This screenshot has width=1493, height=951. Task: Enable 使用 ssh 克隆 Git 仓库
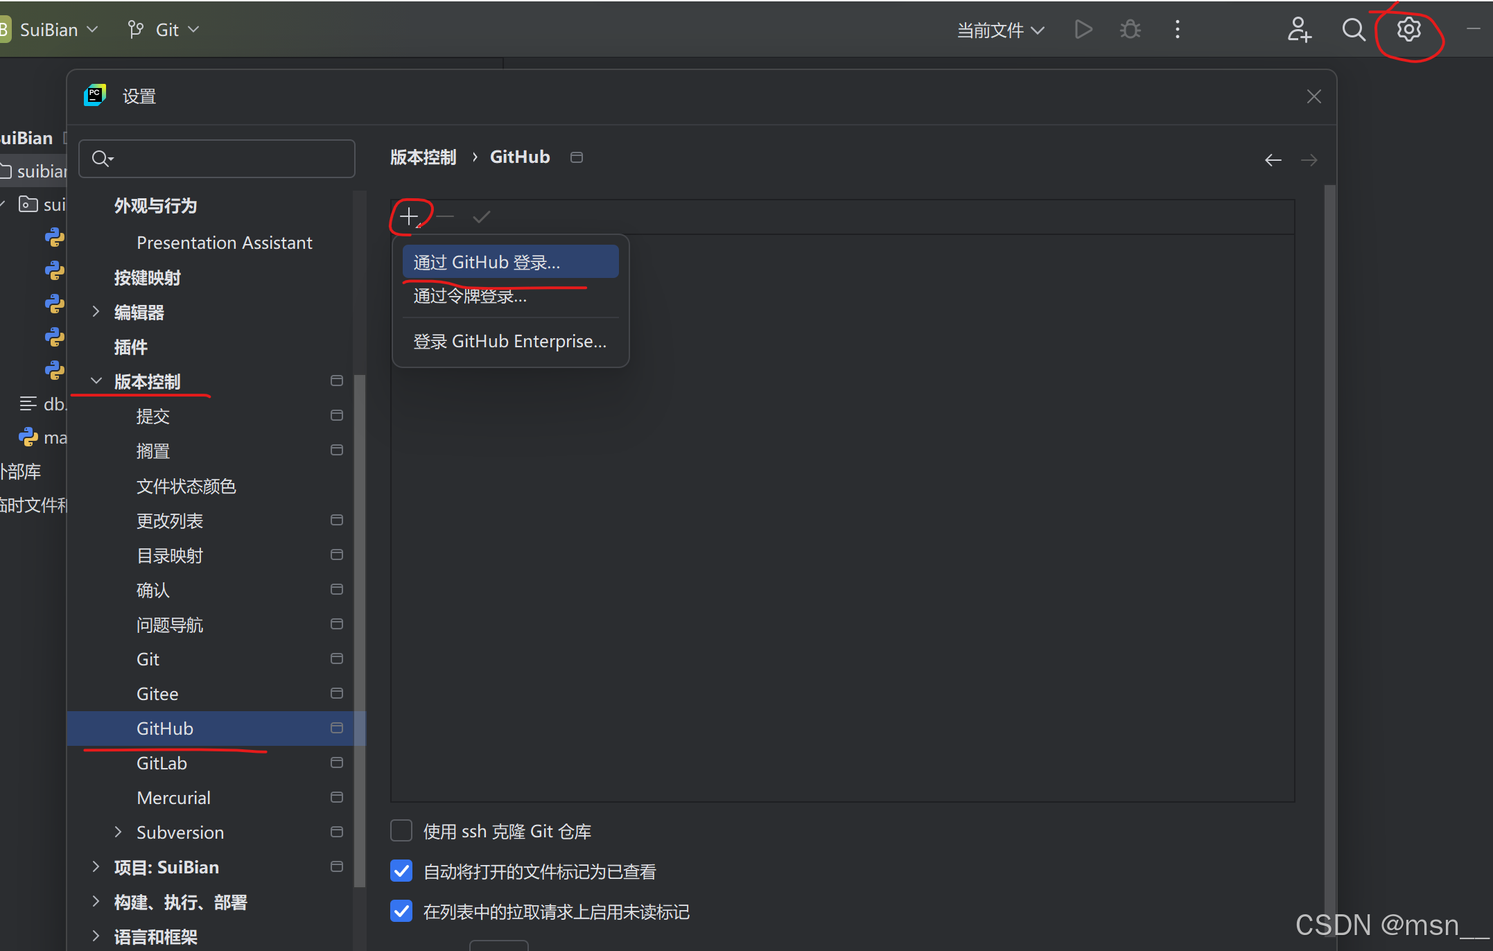point(401,830)
